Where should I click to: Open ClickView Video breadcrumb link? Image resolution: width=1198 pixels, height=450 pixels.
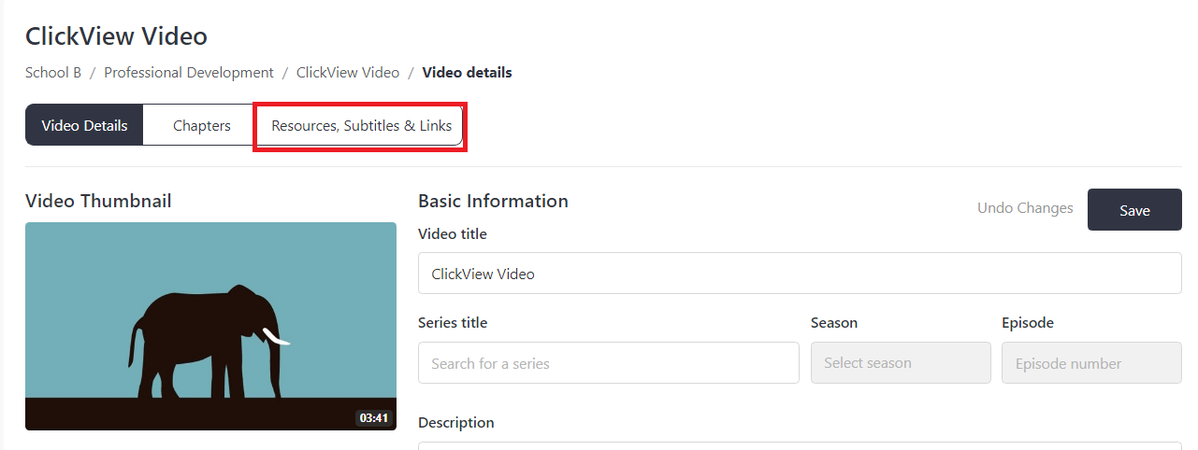pos(348,72)
